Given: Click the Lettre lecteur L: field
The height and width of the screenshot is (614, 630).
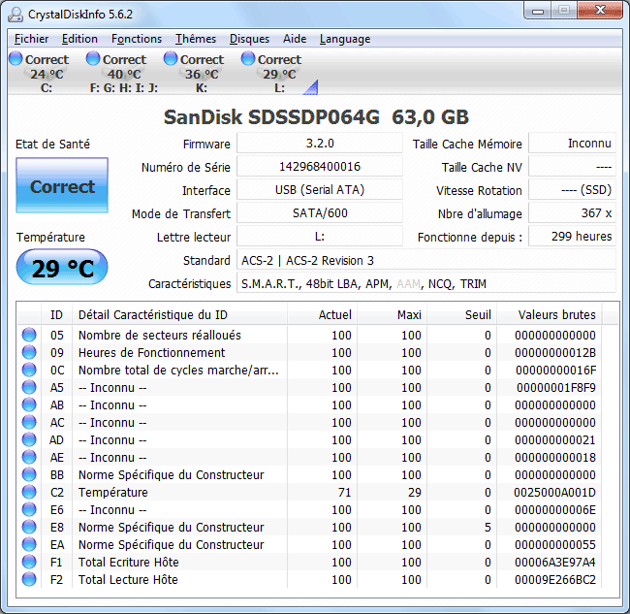Looking at the screenshot, I should [320, 237].
